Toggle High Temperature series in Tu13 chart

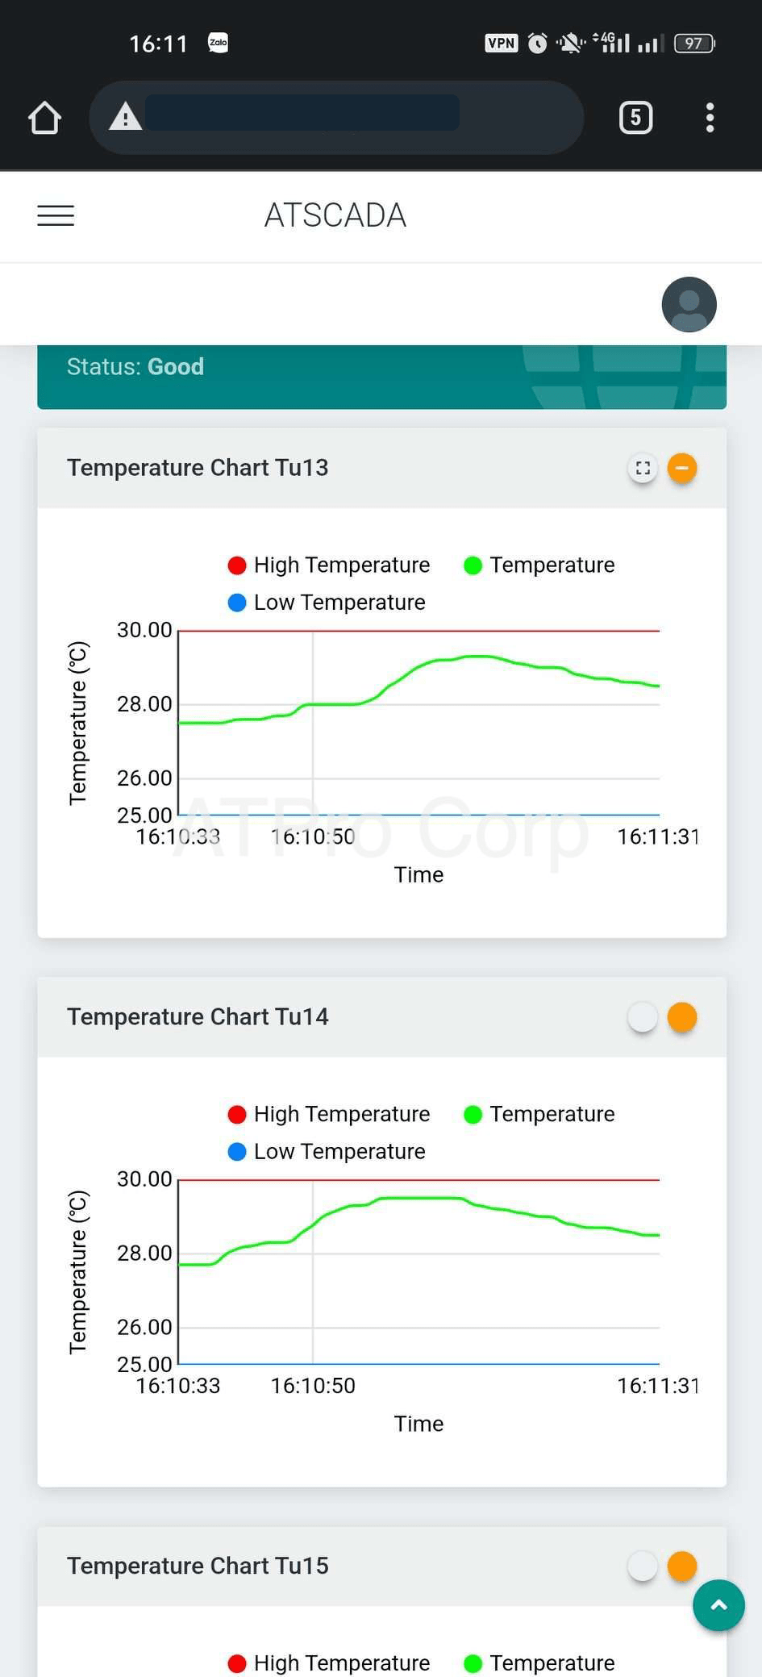(x=329, y=565)
